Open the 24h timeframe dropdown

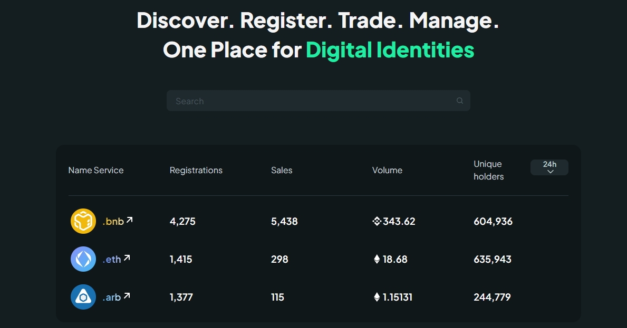[549, 167]
